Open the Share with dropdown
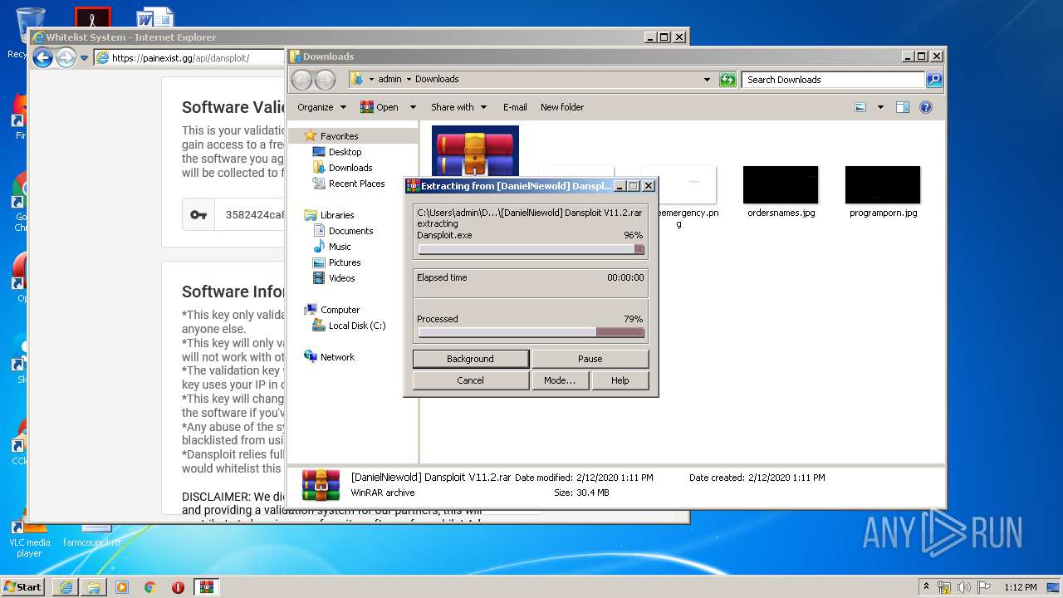Image resolution: width=1063 pixels, height=598 pixels. pos(458,107)
